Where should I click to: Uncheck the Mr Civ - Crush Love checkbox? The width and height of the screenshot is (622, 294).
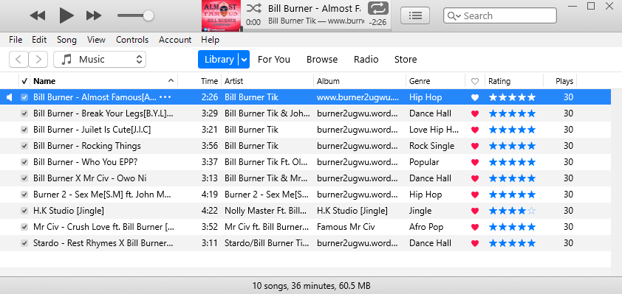click(24, 227)
